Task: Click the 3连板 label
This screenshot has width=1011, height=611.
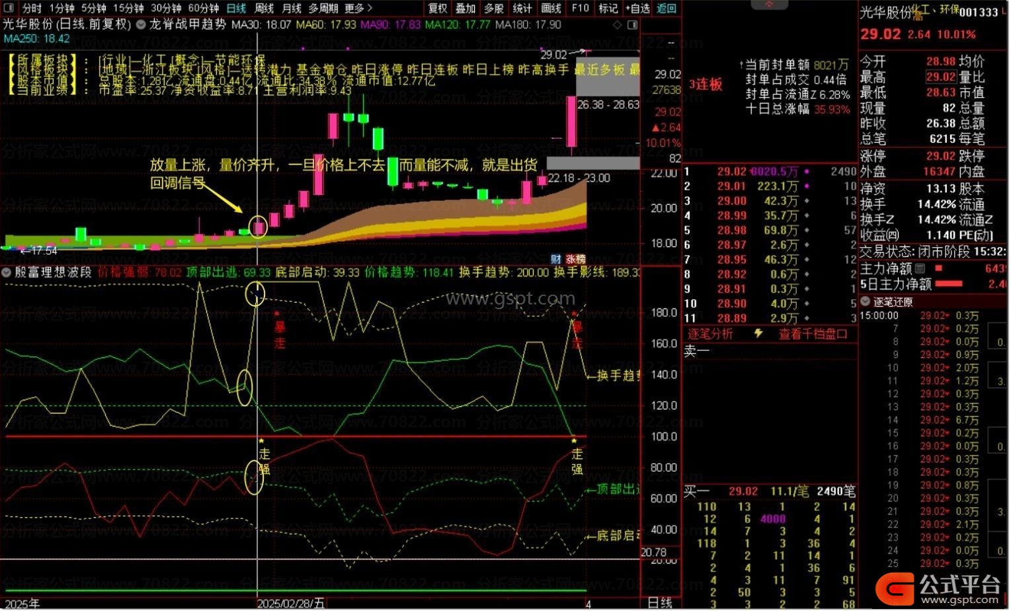Action: point(706,84)
